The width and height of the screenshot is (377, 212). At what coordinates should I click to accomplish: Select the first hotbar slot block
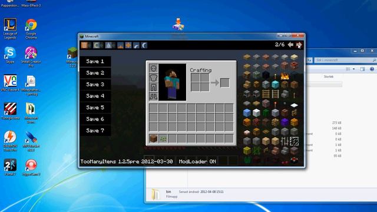click(153, 138)
